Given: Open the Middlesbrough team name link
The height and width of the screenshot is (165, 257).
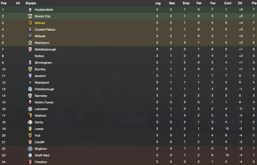Looking at the screenshot, I should pos(45,49).
